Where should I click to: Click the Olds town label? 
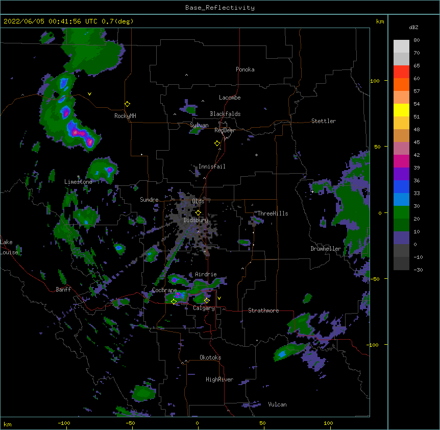(x=198, y=201)
